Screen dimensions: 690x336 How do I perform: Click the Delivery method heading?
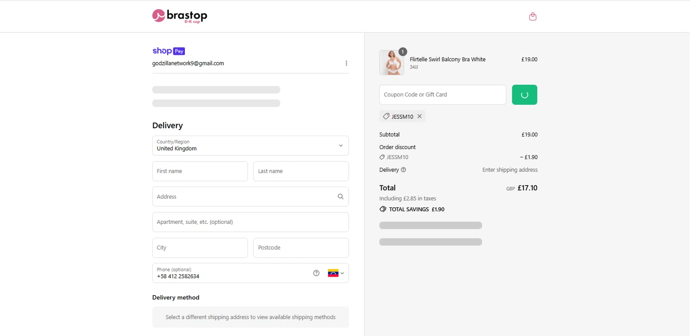click(176, 297)
